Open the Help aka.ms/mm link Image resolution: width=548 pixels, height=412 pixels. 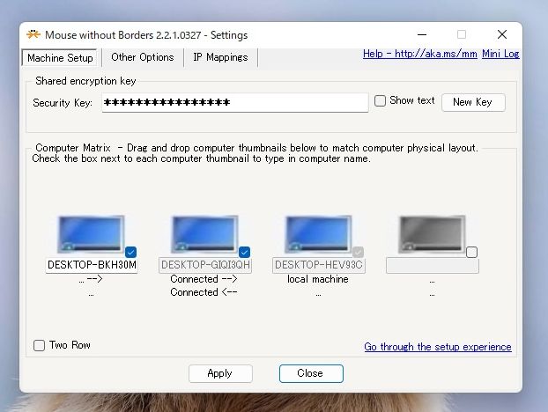[419, 54]
